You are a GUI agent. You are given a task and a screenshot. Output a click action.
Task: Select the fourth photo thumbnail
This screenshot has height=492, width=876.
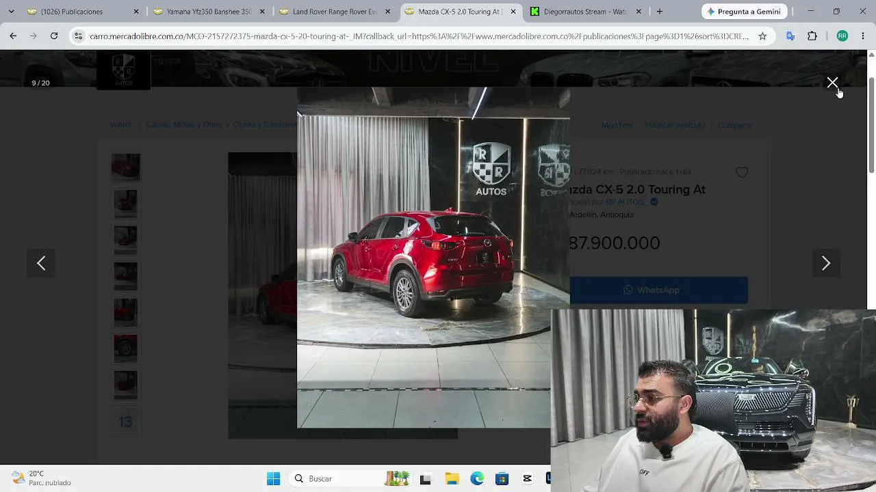(126, 276)
